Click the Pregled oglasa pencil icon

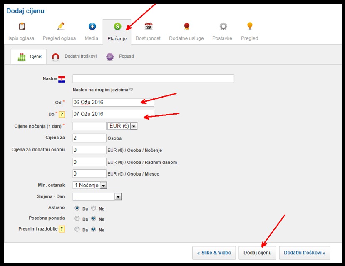[x=61, y=26]
